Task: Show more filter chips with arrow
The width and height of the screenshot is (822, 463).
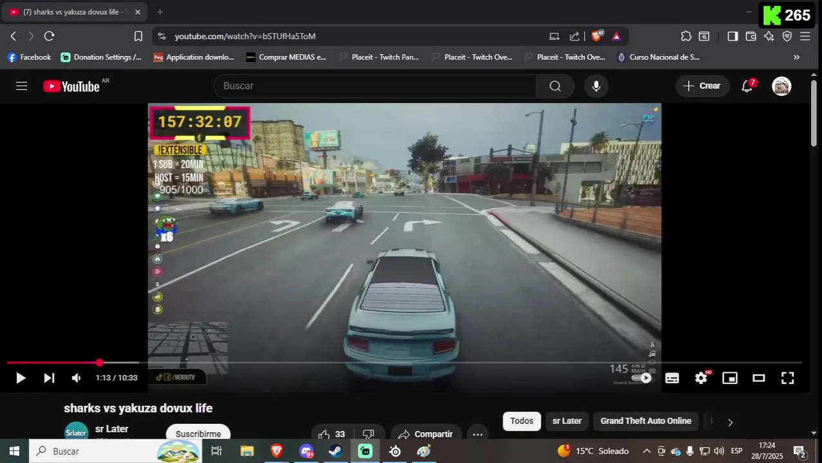Action: [x=730, y=422]
